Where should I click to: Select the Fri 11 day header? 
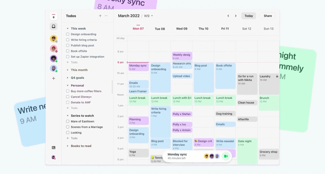pyautogui.click(x=225, y=28)
